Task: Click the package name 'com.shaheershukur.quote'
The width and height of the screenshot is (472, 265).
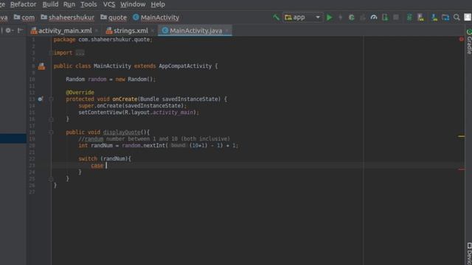Action: [x=114, y=40]
